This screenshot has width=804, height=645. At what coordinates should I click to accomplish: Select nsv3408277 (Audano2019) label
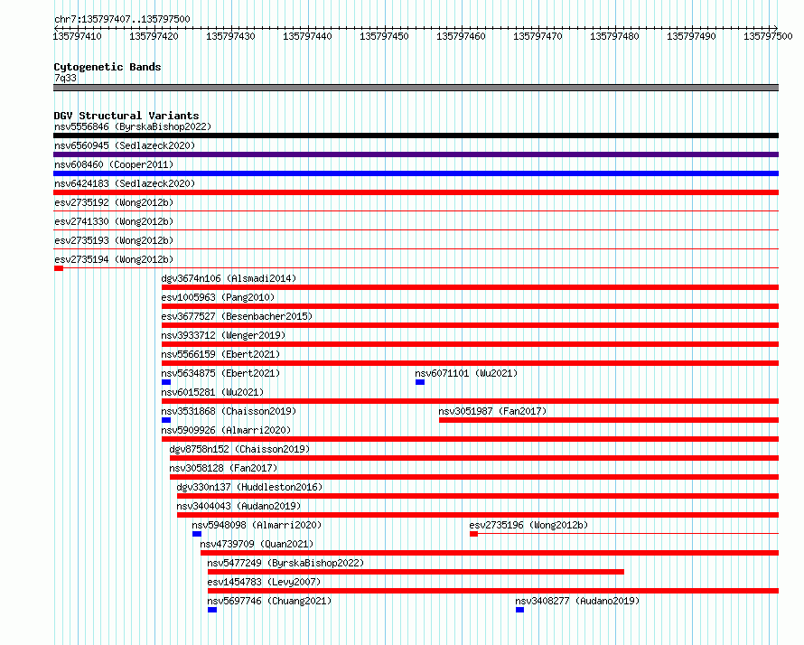(577, 601)
